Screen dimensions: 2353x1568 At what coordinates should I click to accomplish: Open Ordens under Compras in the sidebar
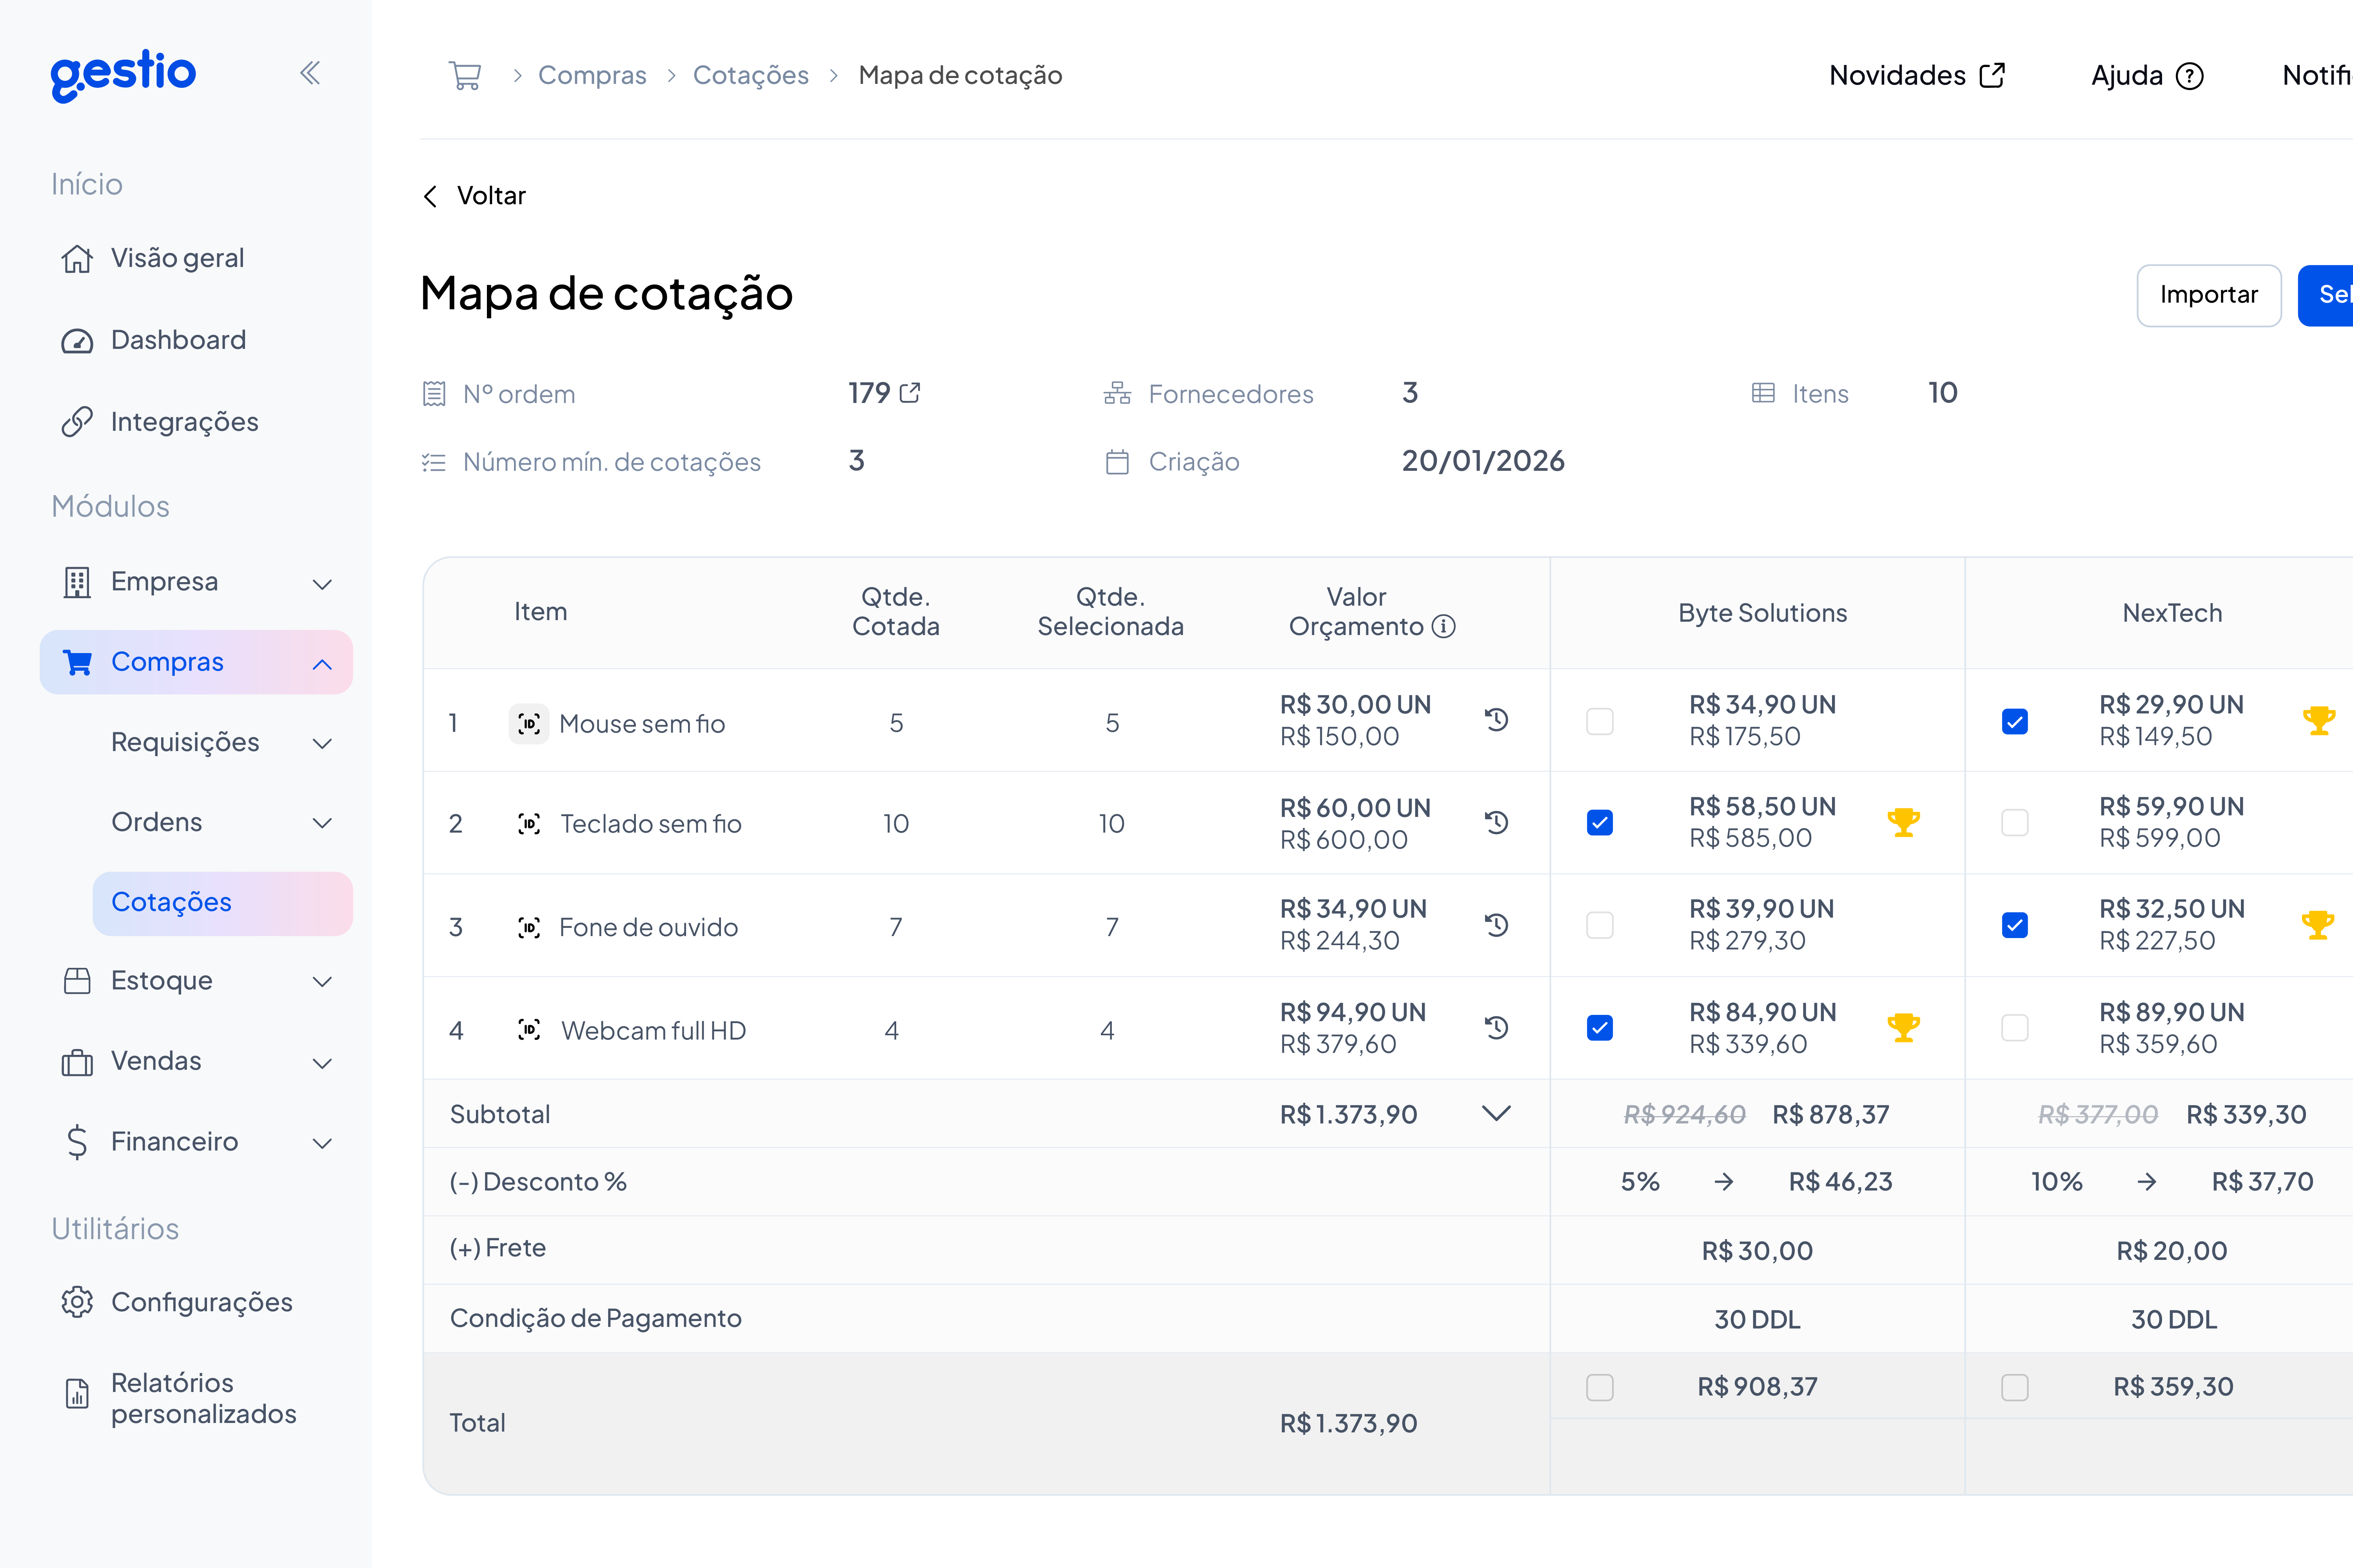(x=156, y=822)
